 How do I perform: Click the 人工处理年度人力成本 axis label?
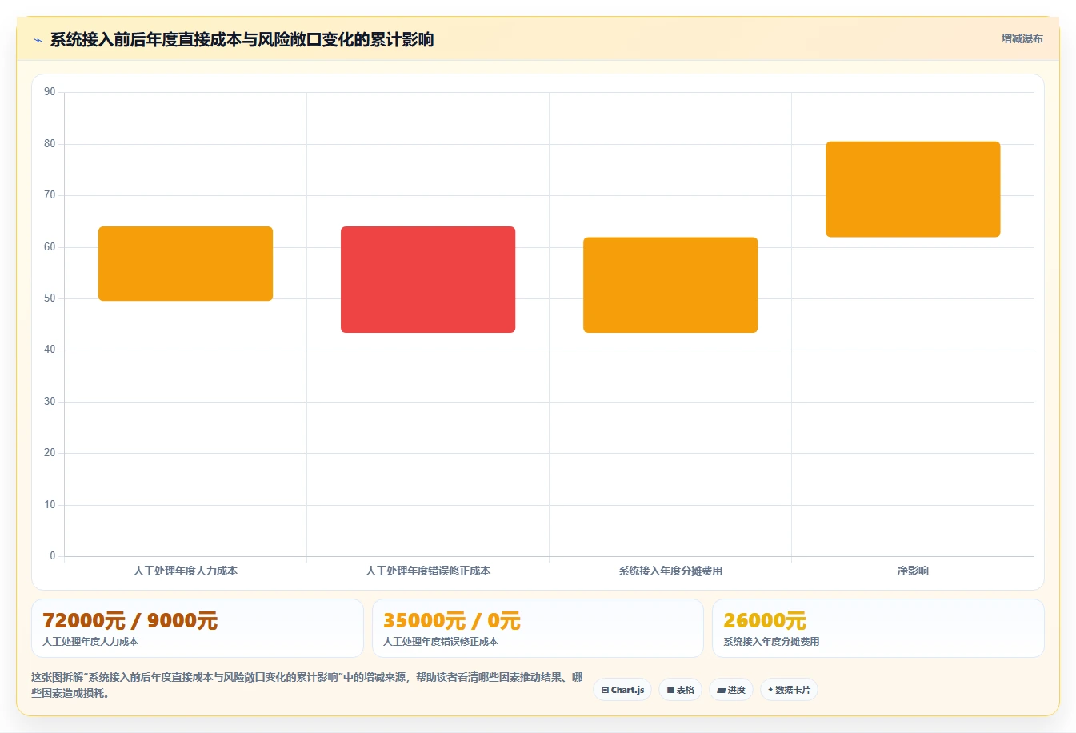tap(186, 571)
